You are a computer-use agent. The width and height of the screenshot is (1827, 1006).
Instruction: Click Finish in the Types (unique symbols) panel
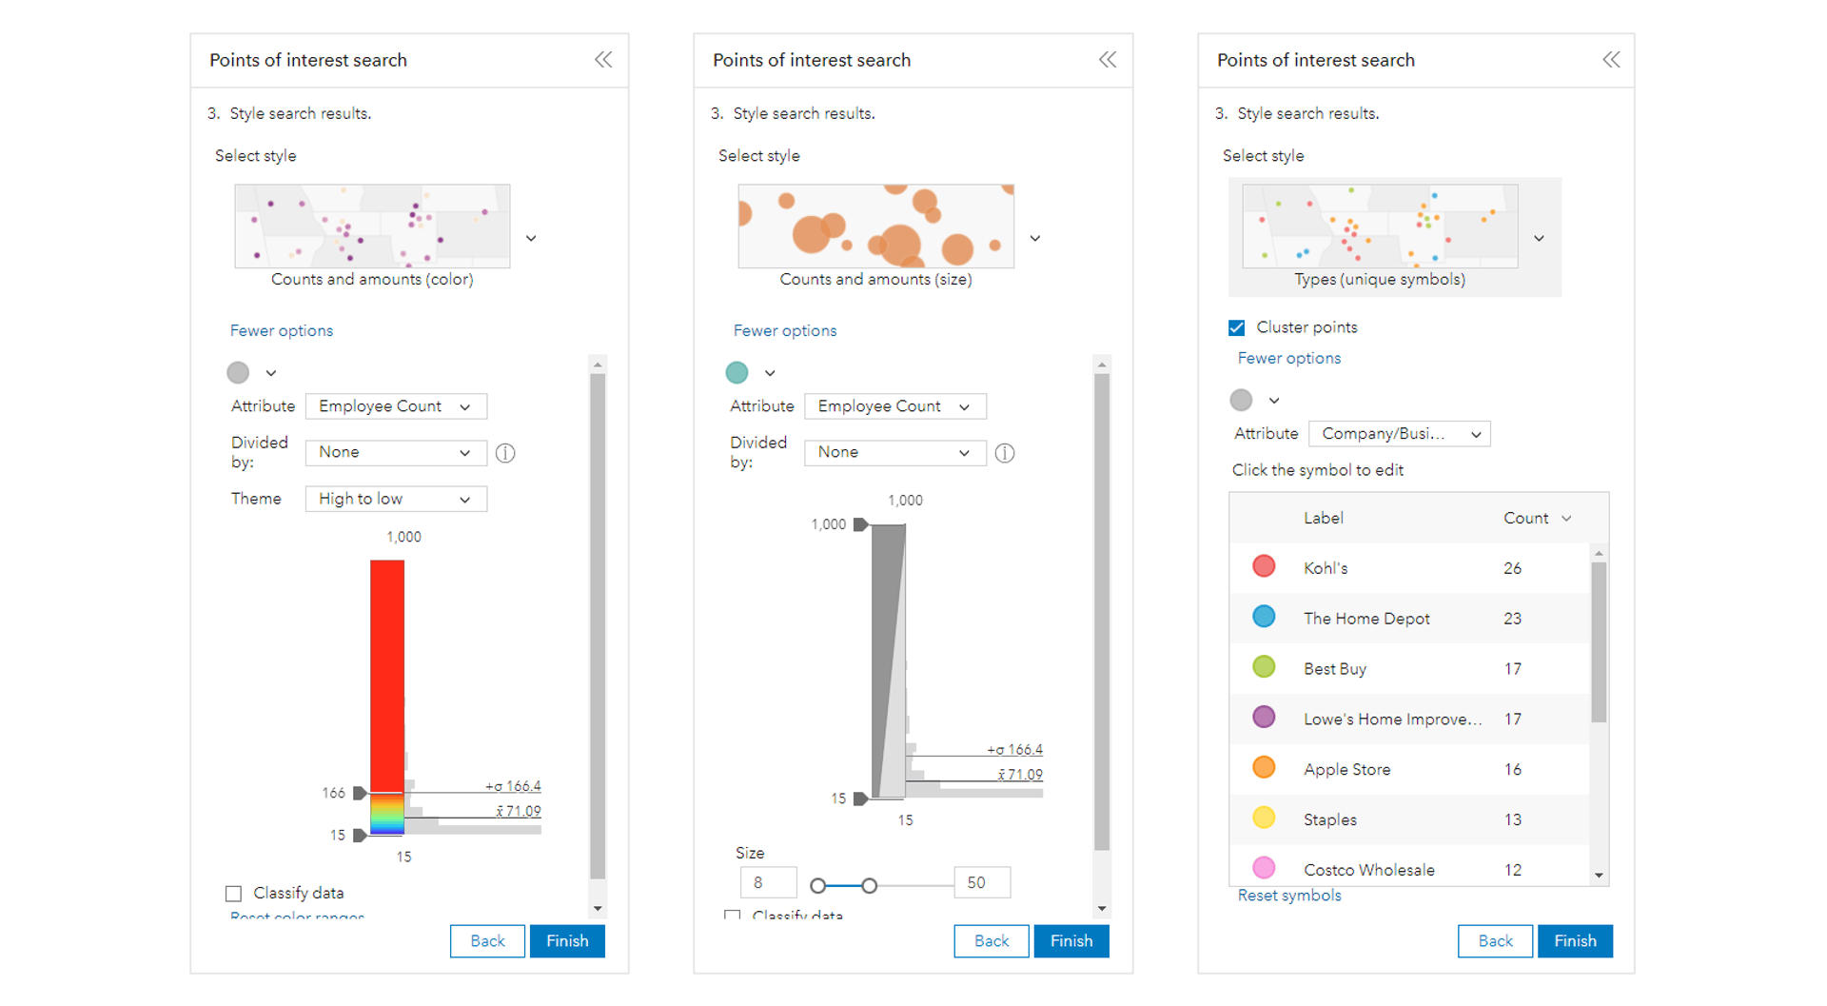coord(1575,941)
